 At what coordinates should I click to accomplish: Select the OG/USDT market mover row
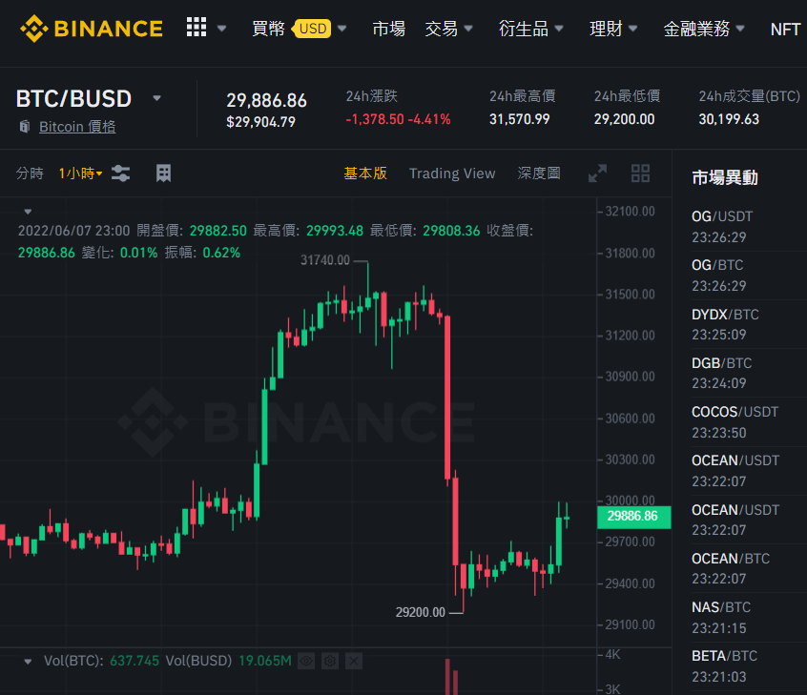coord(748,227)
